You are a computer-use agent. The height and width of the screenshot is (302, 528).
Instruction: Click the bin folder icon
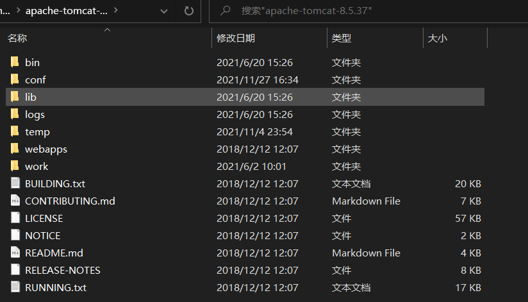[15, 62]
